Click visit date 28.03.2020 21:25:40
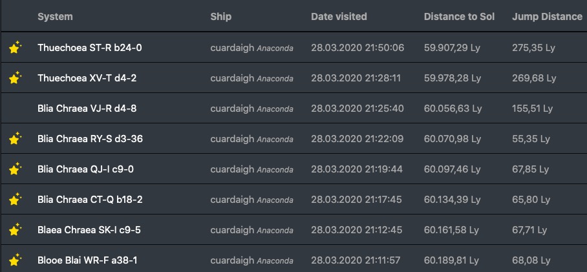 [x=358, y=108]
